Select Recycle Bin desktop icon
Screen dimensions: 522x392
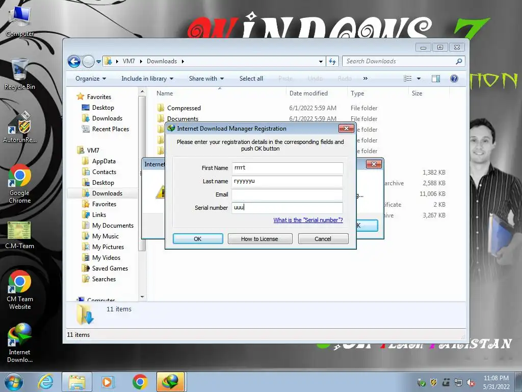[20, 74]
